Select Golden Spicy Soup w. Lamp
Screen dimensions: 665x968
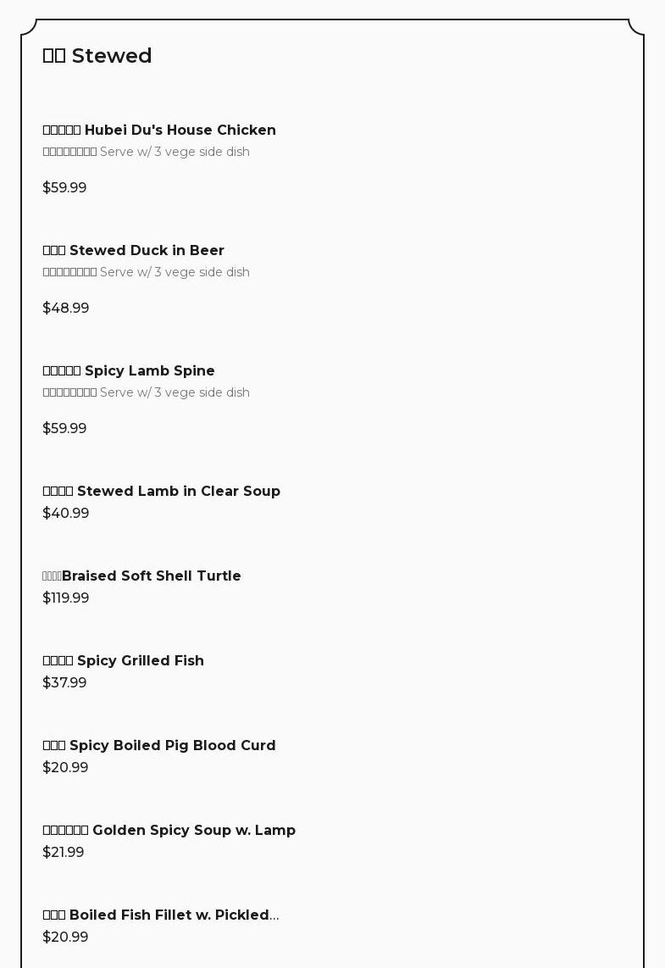pos(169,830)
